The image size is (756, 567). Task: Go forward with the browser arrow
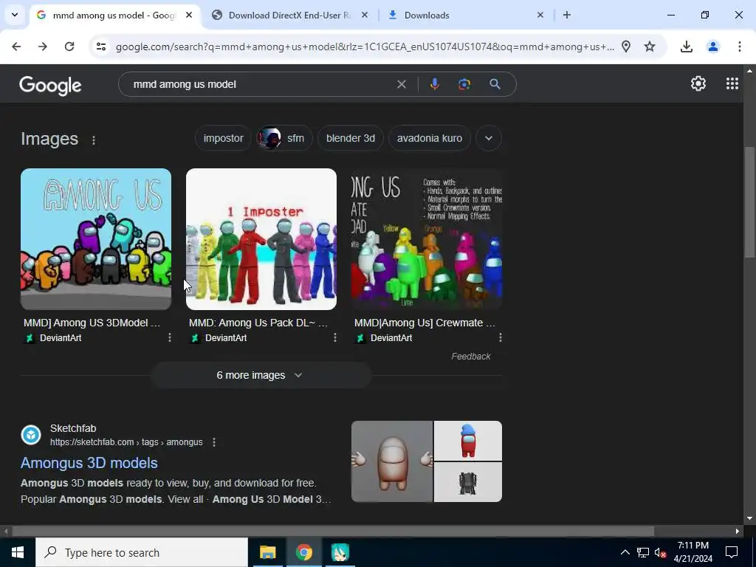point(43,47)
